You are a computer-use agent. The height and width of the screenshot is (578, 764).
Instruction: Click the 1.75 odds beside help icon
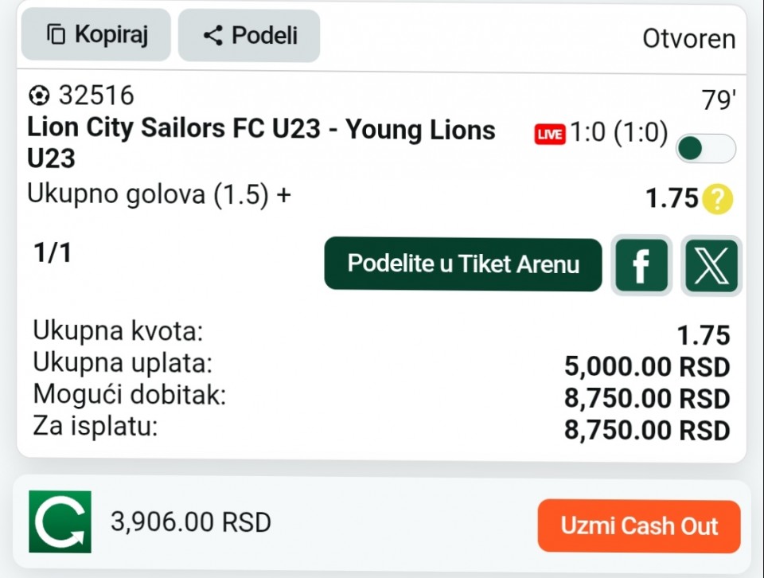point(671,199)
